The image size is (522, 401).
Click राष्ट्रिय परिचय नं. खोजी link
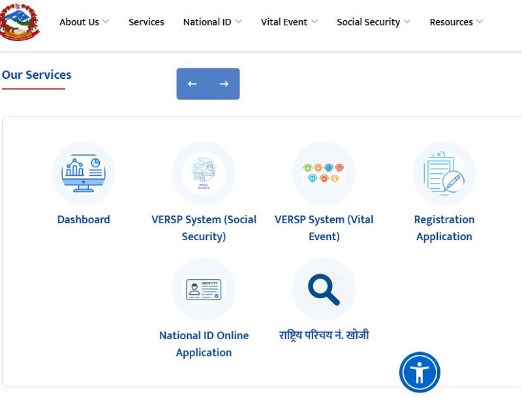(324, 335)
